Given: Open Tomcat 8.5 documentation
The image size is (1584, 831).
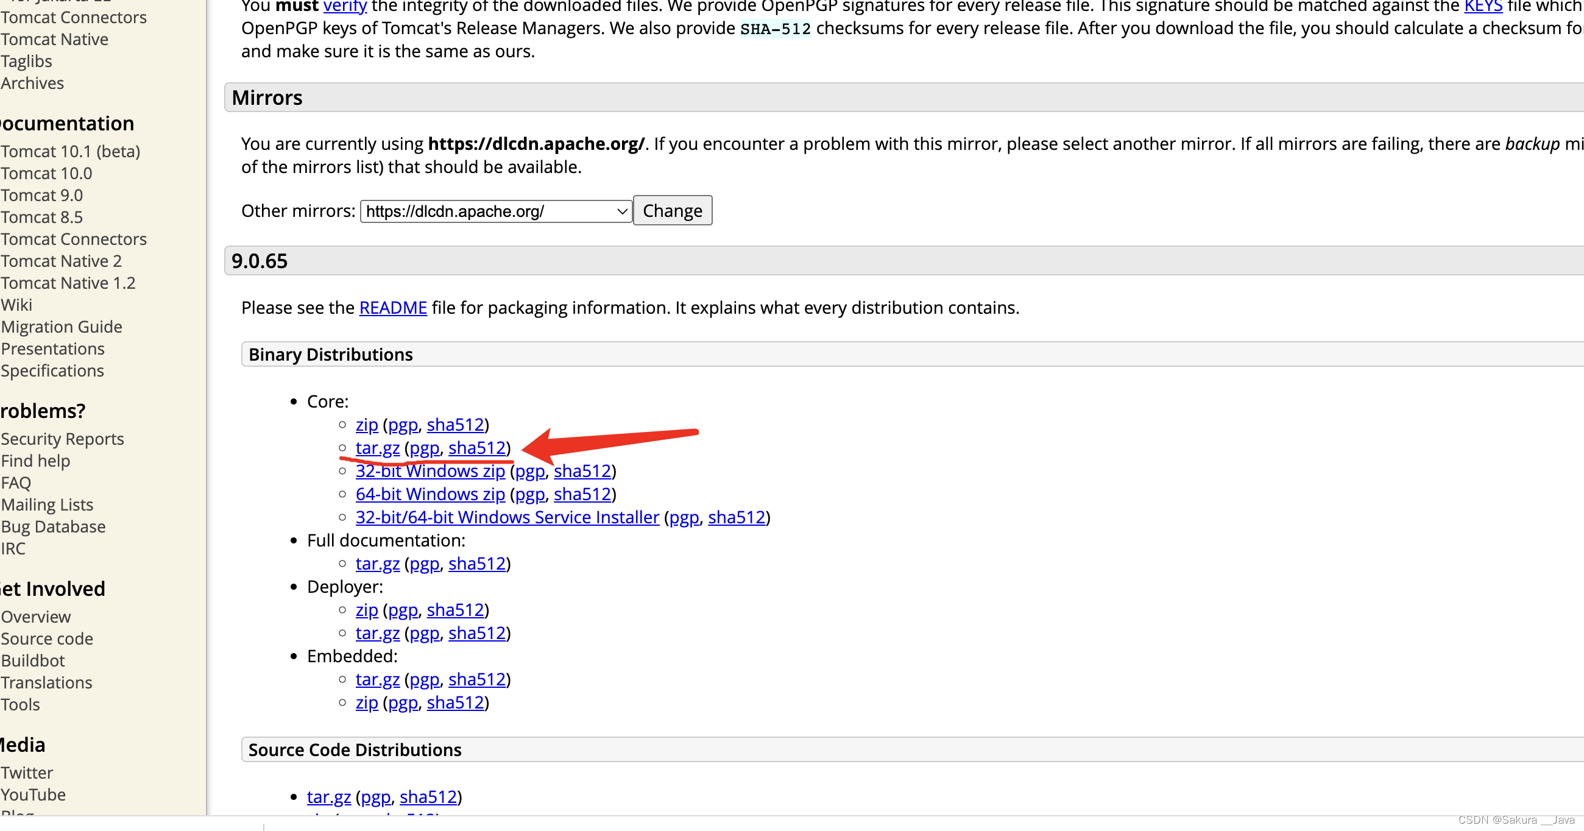Looking at the screenshot, I should 41,217.
